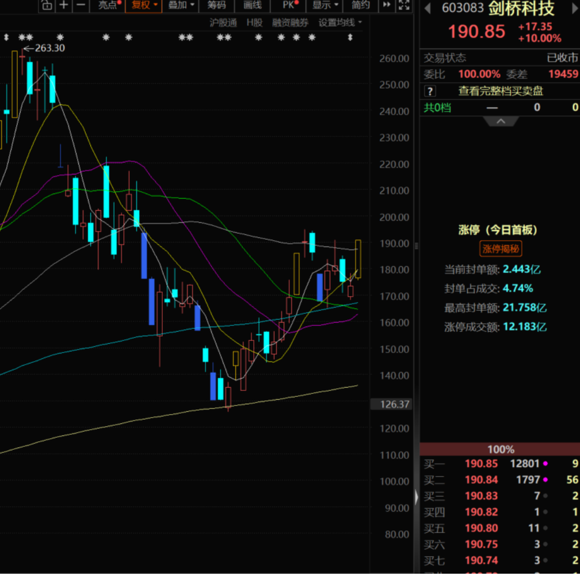Image resolution: width=580 pixels, height=576 pixels.
Task: Switch to 简约 simple mode
Action: [x=361, y=5]
